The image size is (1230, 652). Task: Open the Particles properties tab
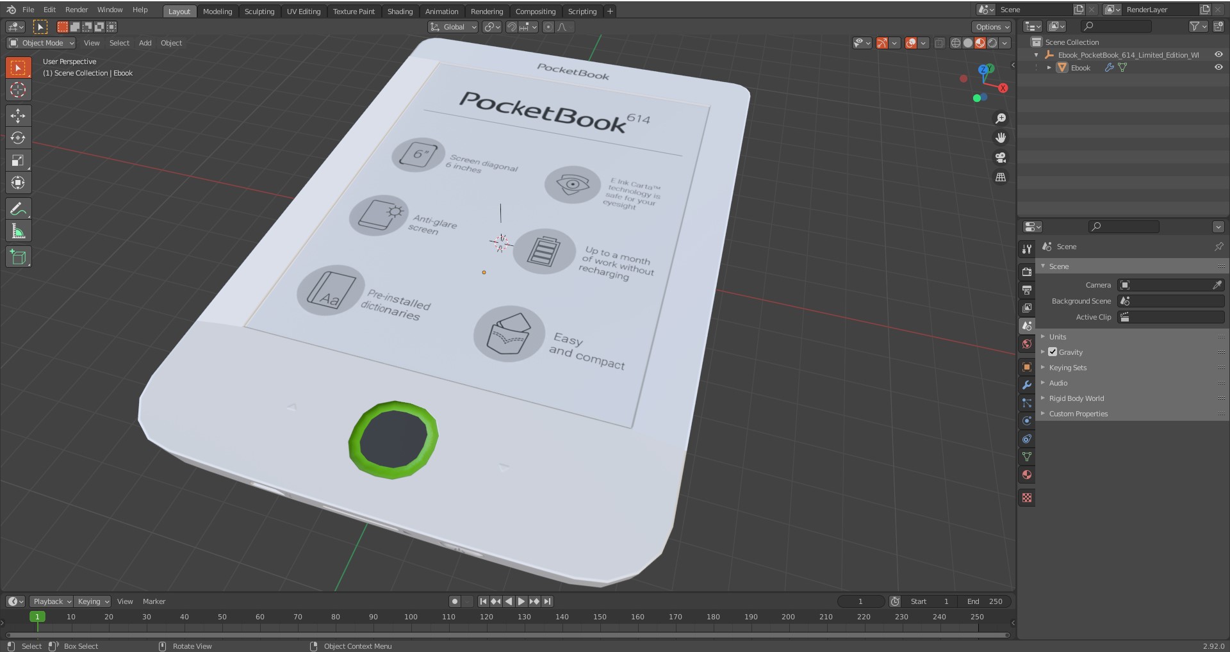click(1027, 403)
